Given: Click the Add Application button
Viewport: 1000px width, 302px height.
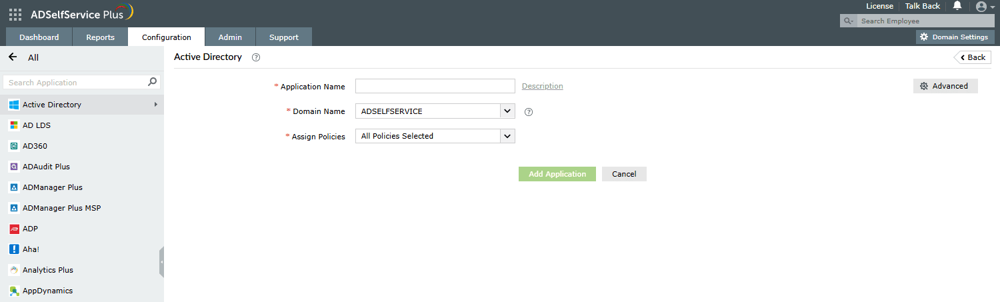Looking at the screenshot, I should coord(557,174).
